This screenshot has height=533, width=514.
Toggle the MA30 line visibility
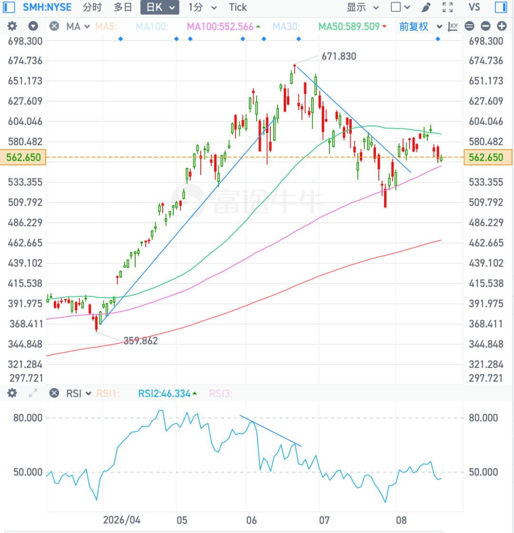tap(286, 27)
